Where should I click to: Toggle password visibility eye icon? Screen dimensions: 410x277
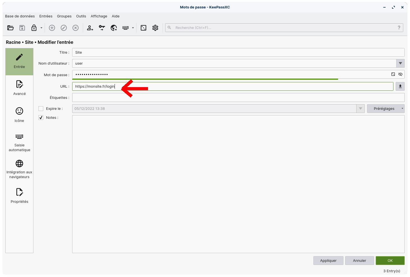tap(400, 74)
